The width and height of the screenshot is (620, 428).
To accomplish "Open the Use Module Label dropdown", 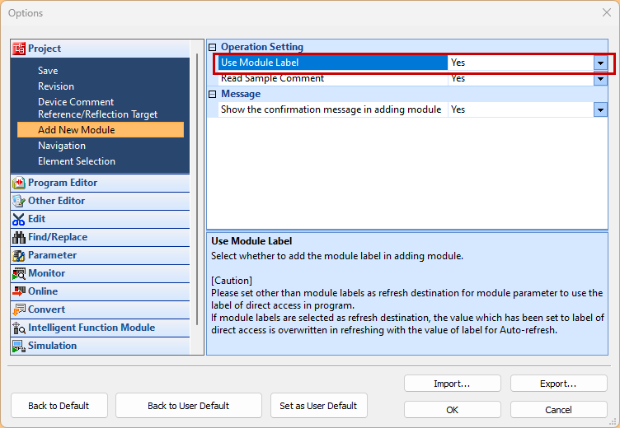I will click(x=600, y=63).
